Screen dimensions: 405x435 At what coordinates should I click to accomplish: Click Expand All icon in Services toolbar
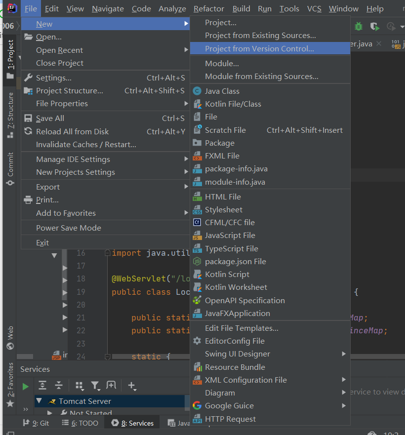coord(42,385)
